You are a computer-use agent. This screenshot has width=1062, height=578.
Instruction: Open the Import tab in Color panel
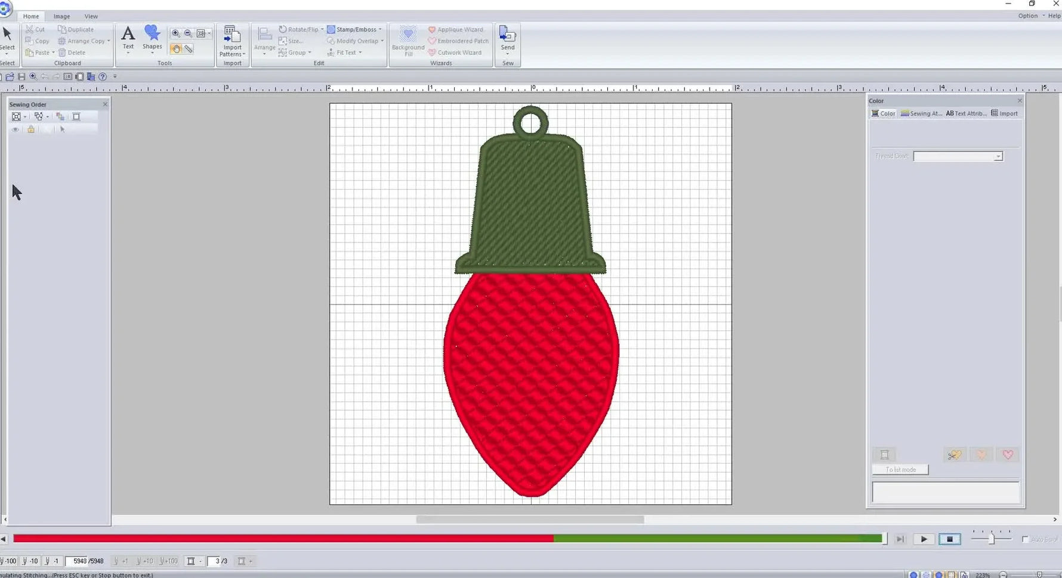(x=1005, y=113)
